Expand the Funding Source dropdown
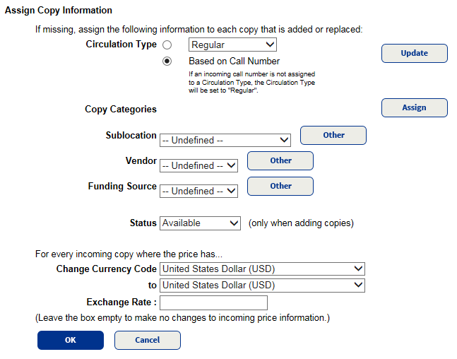This screenshot has height=359, width=457. click(x=199, y=191)
